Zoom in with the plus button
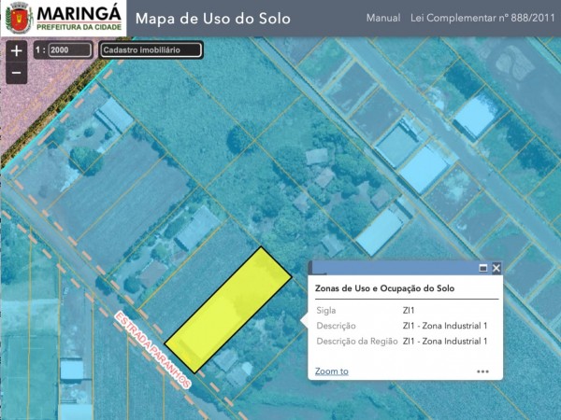Image resolution: width=561 pixels, height=420 pixels. pos(16,51)
